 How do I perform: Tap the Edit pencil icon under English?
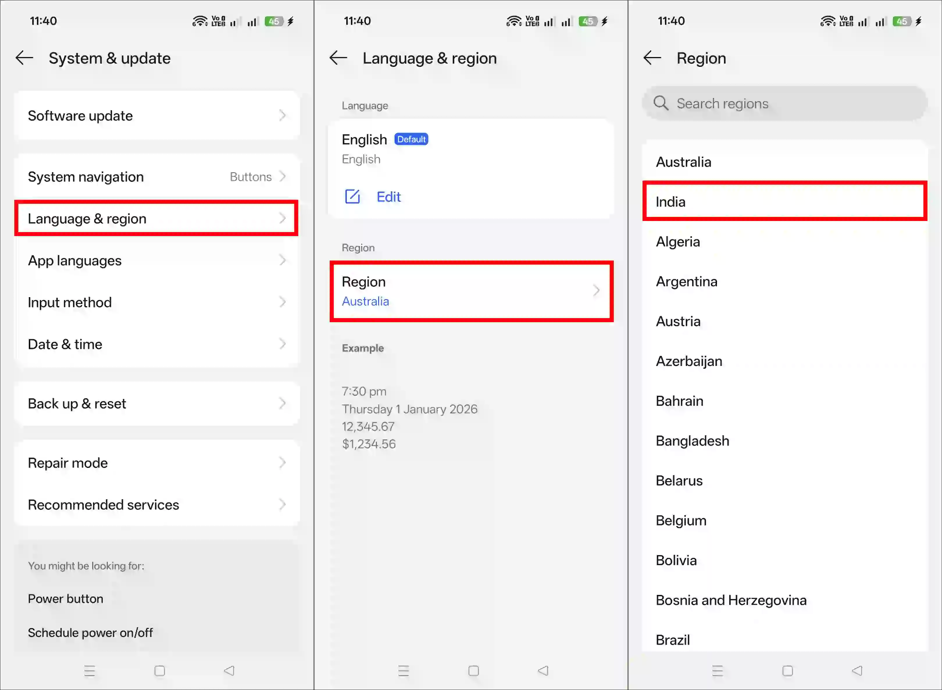click(353, 197)
